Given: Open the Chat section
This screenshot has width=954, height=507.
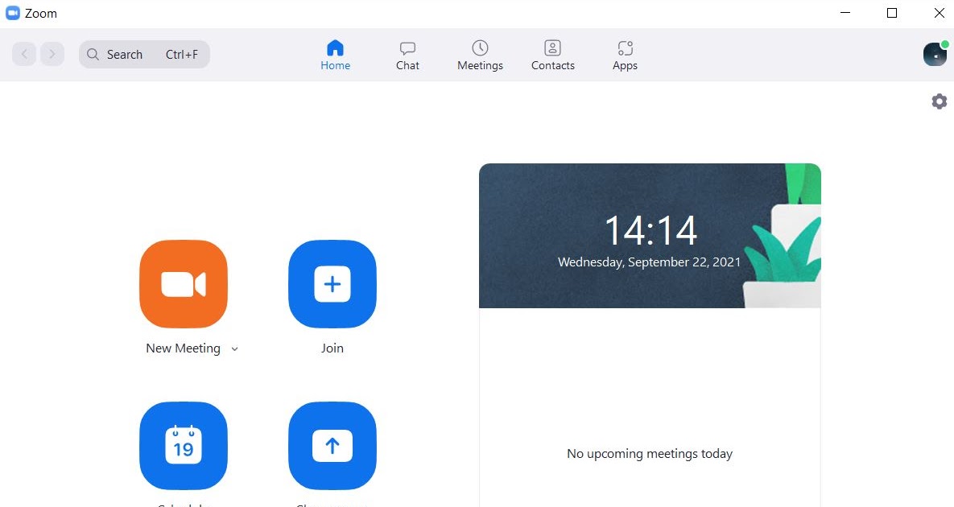Looking at the screenshot, I should click(x=407, y=54).
